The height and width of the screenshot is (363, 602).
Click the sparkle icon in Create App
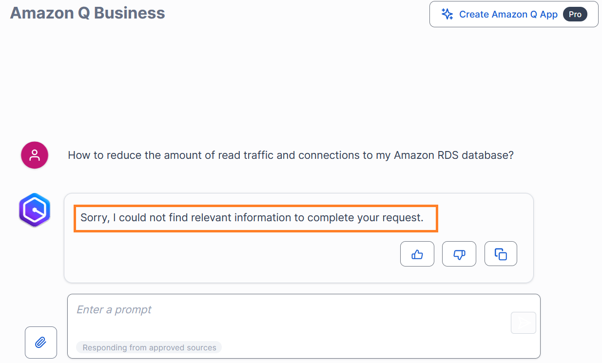[x=447, y=14]
